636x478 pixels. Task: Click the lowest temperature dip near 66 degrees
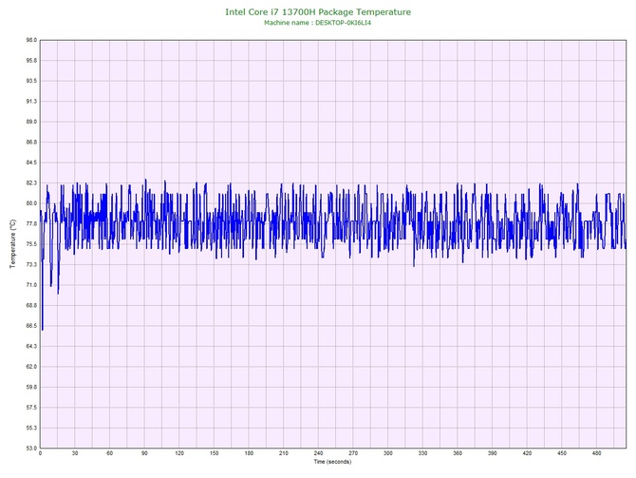pos(42,330)
